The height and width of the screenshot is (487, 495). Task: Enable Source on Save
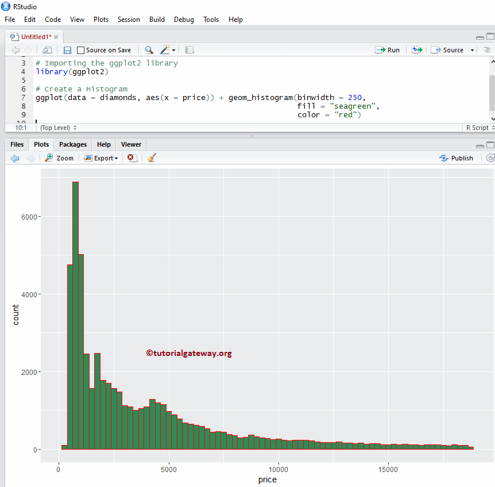pos(80,49)
